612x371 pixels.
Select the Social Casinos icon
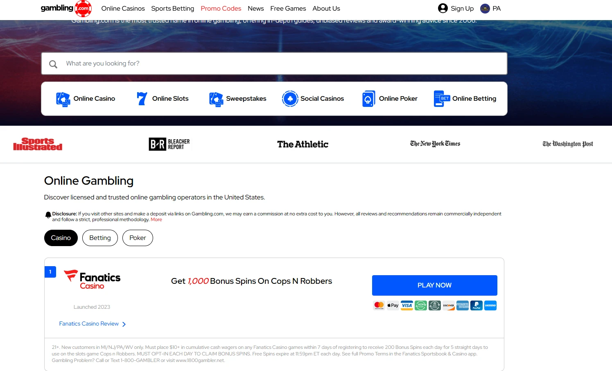click(291, 98)
